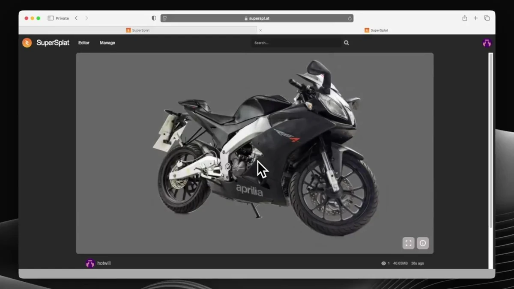Click the privacy shield icon
514x289 pixels.
[154, 18]
